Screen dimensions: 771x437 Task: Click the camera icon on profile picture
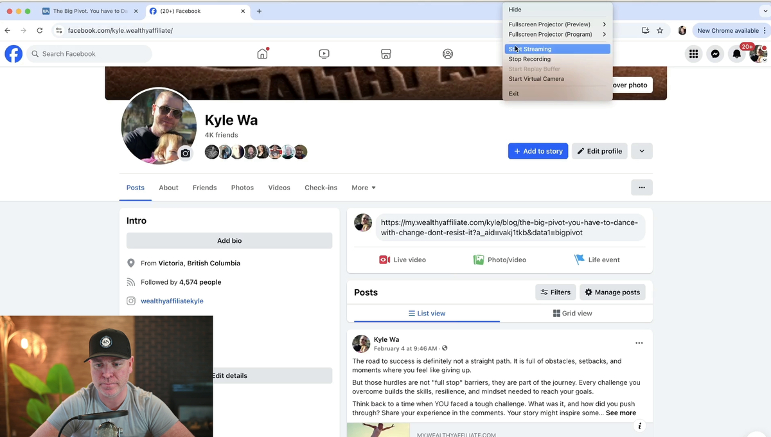coord(185,153)
